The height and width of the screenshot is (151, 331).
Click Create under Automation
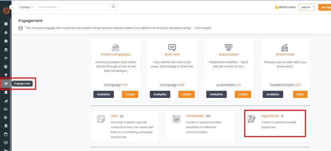point(243,94)
